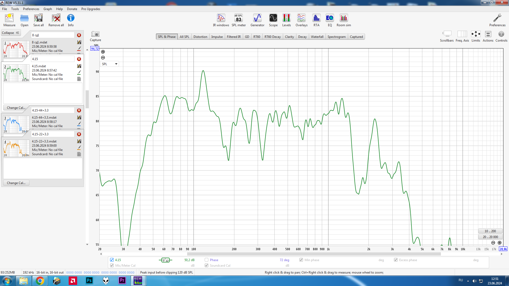Viewport: 509px width, 286px height.
Task: Remove the 4.15-22+3.3 measurement
Action: click(79, 134)
